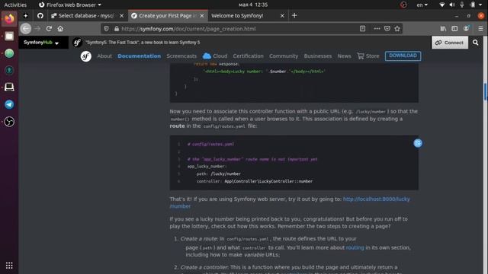Open Telegram from the dock

pos(9,104)
